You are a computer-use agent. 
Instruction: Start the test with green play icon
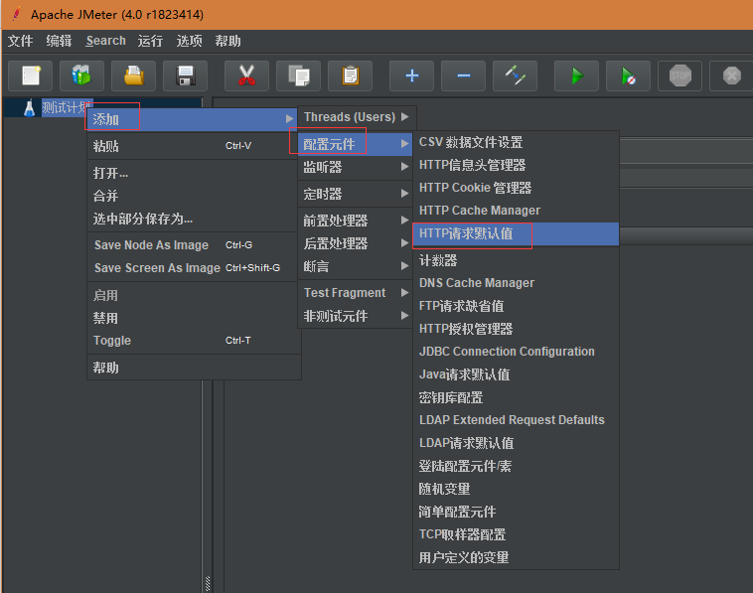[x=577, y=75]
